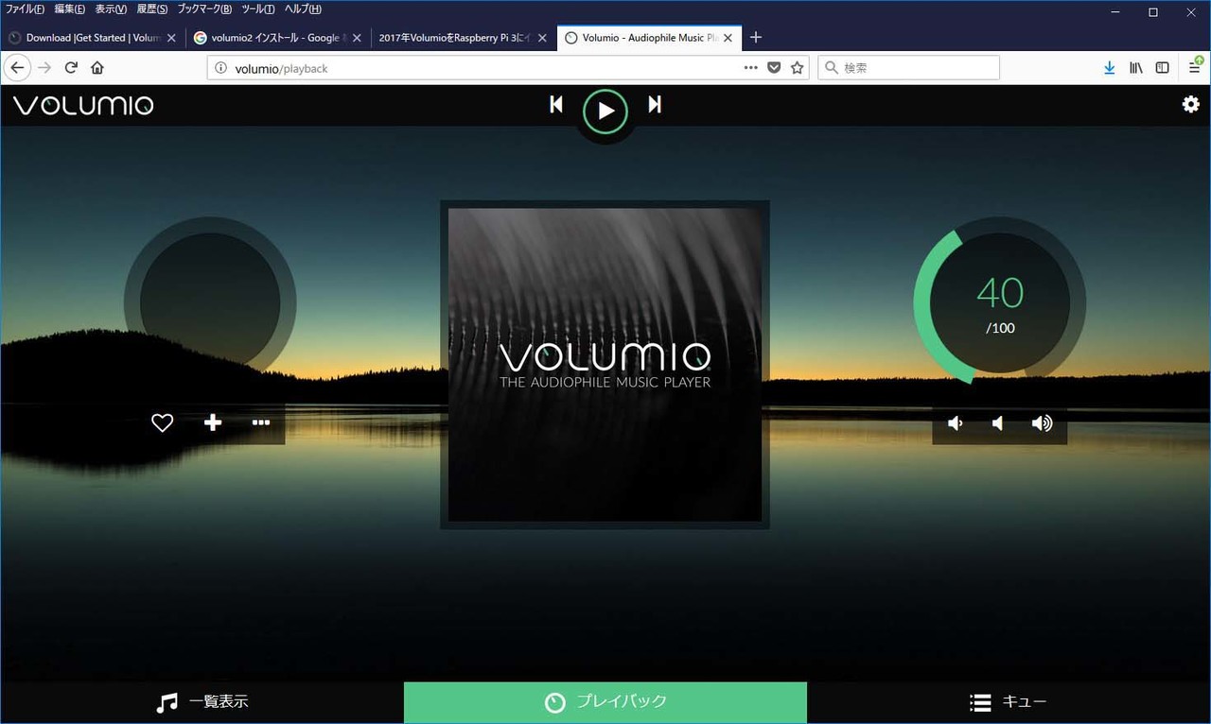Click the play button in the header

point(605,112)
